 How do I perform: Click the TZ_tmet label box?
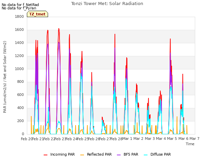tap(37, 14)
